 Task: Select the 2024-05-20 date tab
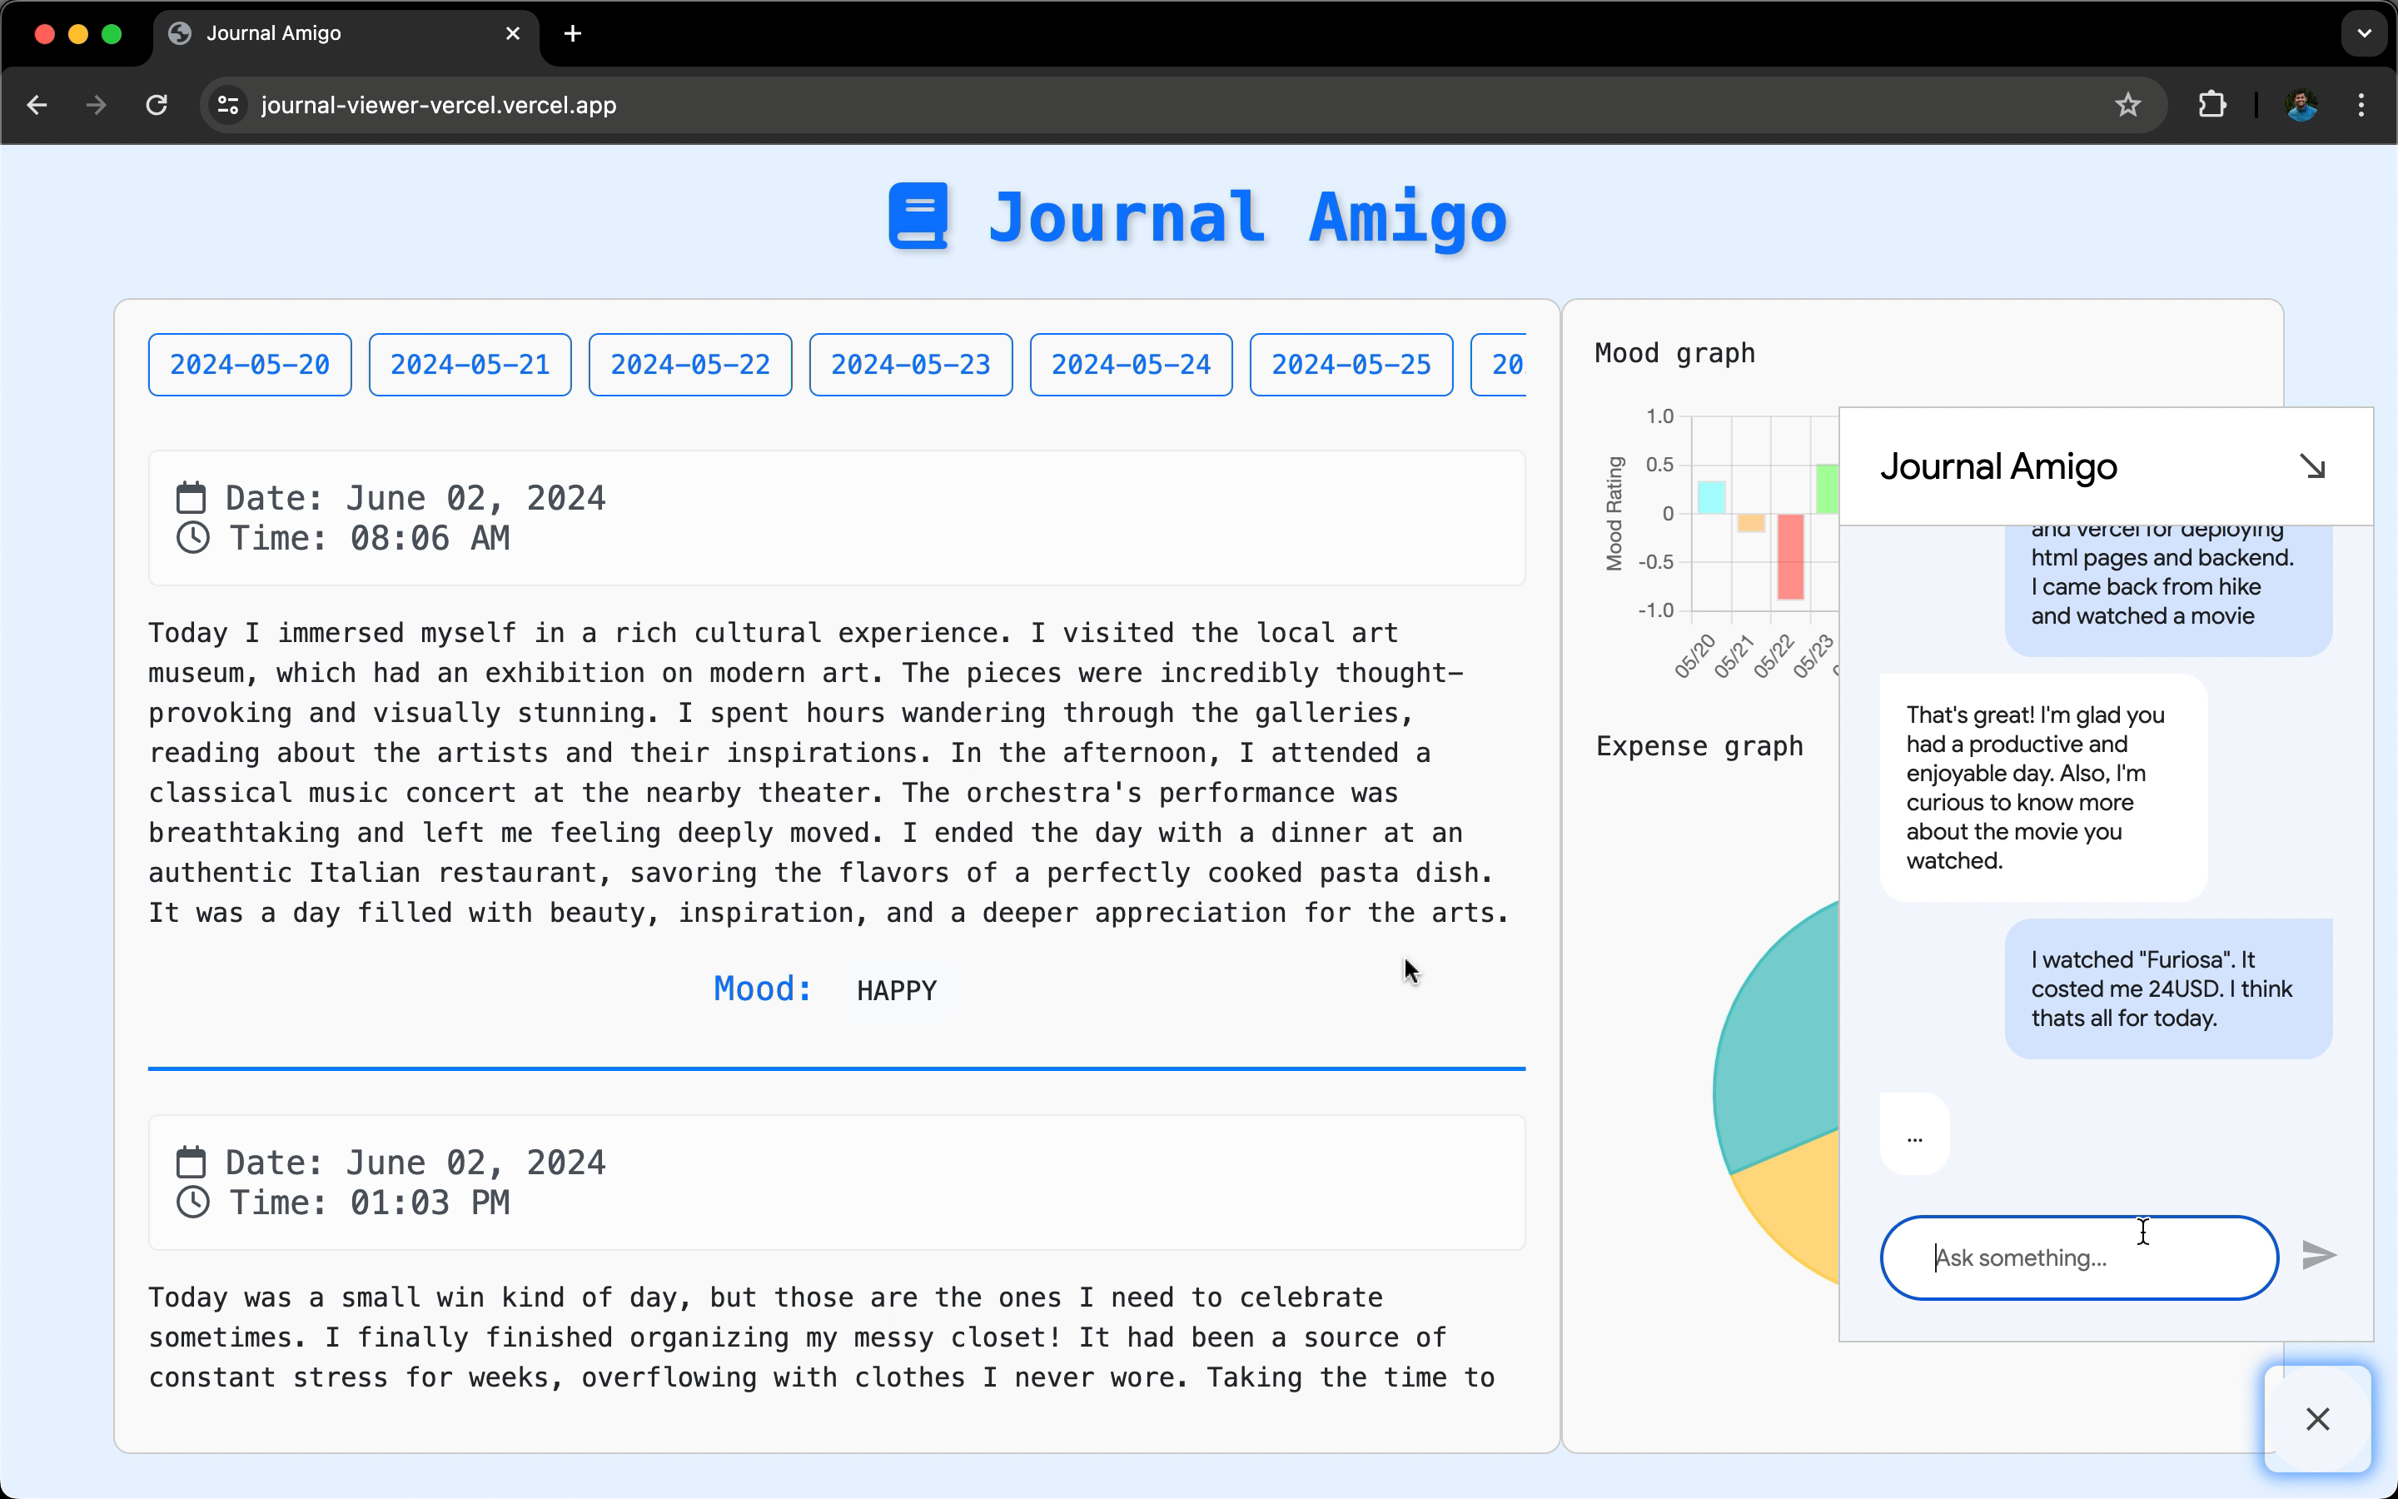pos(250,365)
